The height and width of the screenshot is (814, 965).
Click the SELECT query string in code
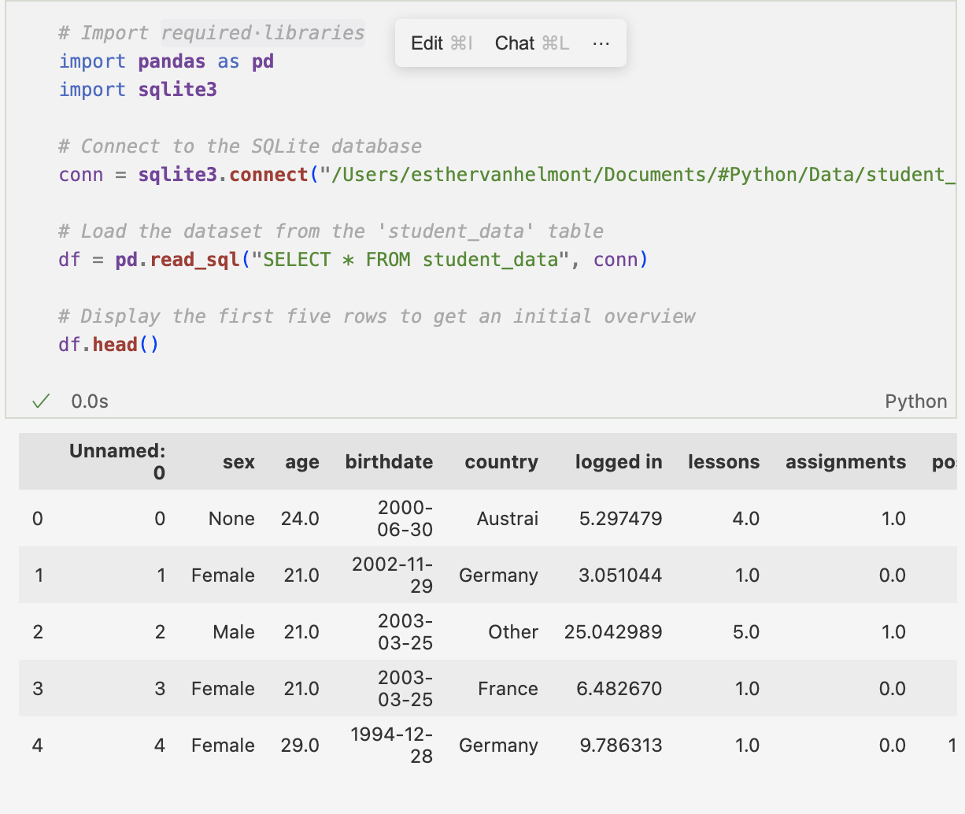click(x=409, y=260)
